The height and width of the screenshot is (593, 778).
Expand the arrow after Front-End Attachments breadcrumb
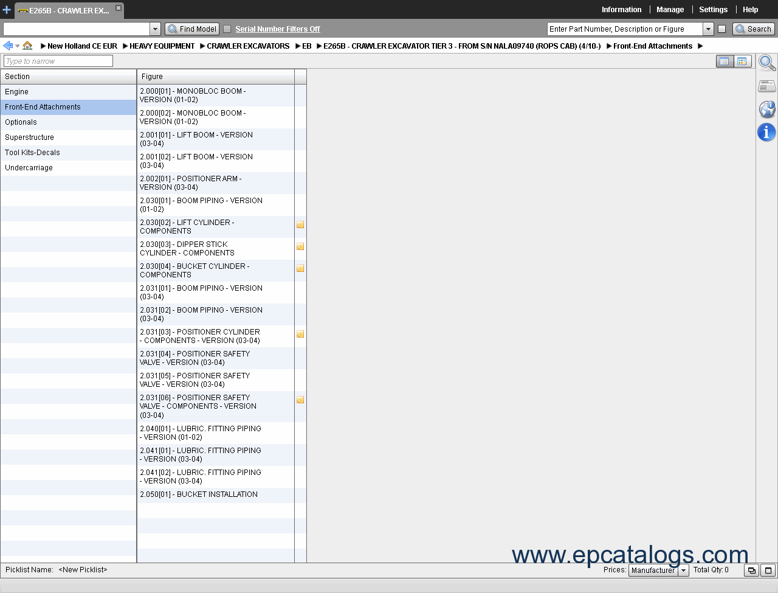[700, 46]
